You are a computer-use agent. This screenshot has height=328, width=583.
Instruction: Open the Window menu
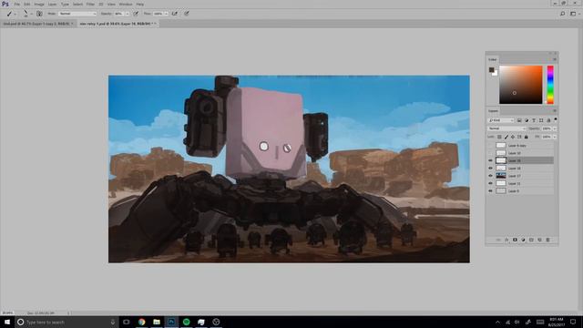pyautogui.click(x=126, y=4)
